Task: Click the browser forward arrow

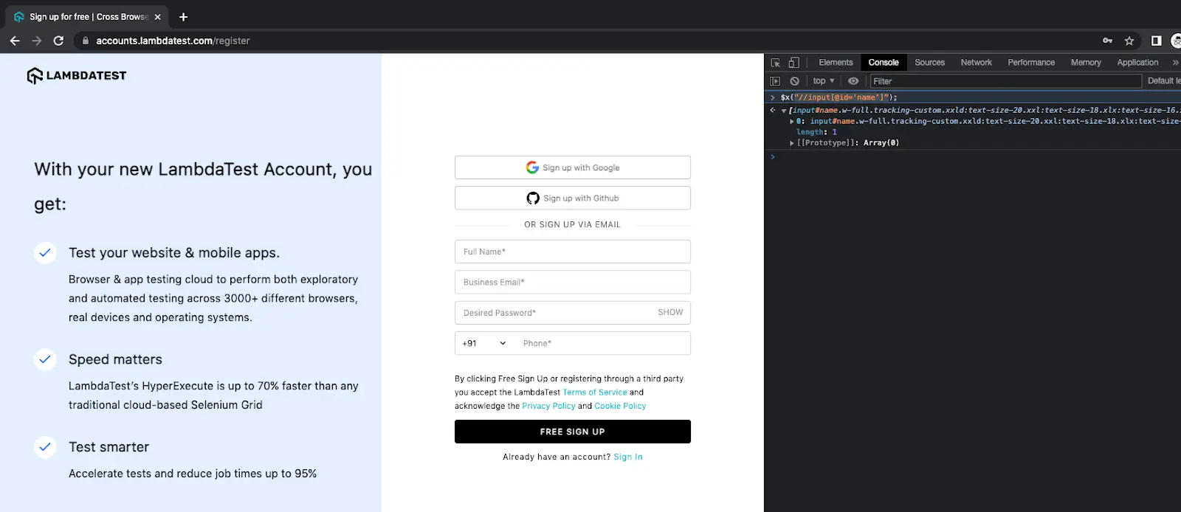Action: point(36,41)
